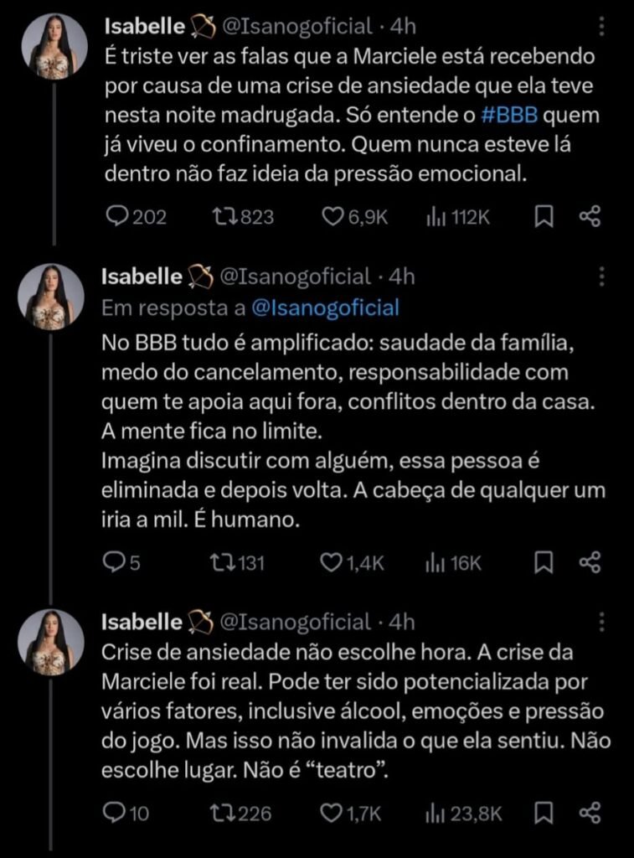Screen dimensions: 634x858
Task: Like the first tweet with 6,9K likes
Action: [x=333, y=217]
